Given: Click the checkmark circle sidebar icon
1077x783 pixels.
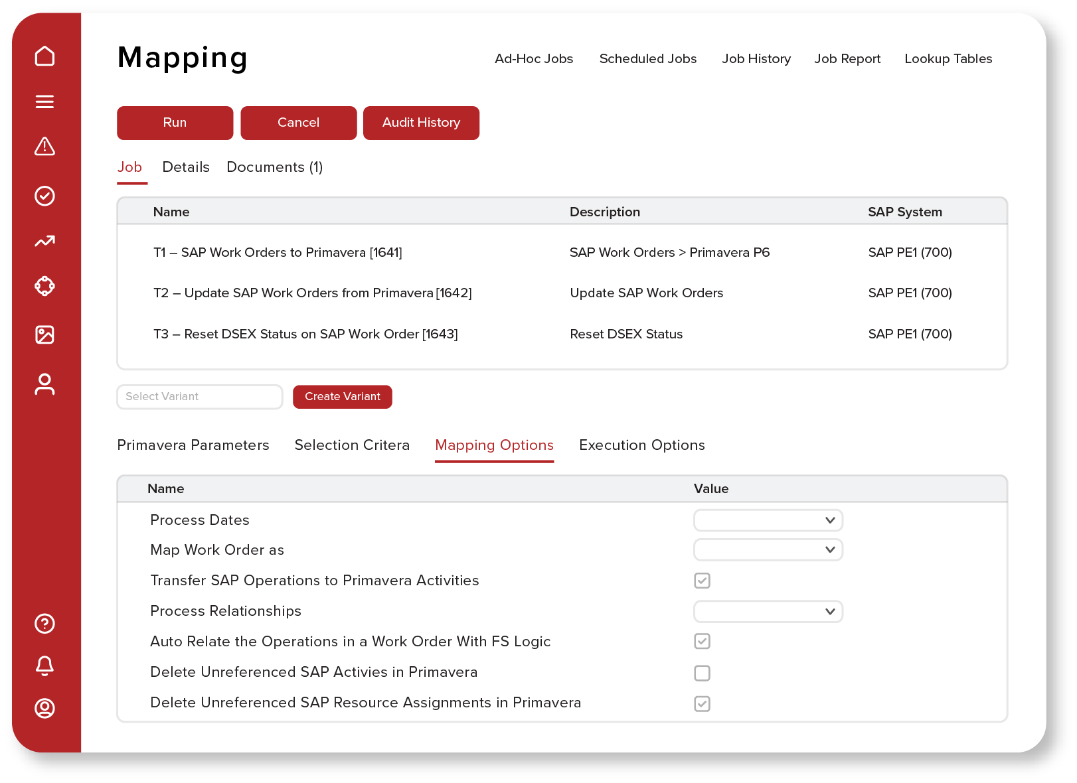Looking at the screenshot, I should tap(44, 196).
